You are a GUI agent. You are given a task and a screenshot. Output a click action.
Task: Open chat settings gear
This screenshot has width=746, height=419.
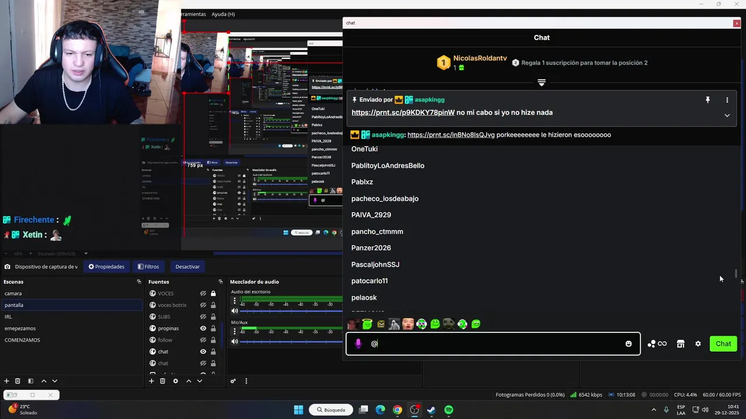click(x=698, y=344)
